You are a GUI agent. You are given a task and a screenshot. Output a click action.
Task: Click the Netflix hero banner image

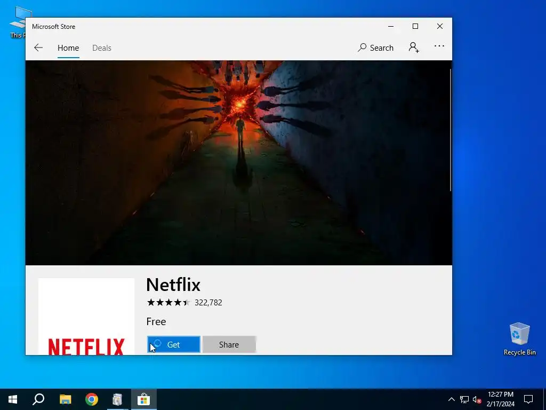point(238,163)
